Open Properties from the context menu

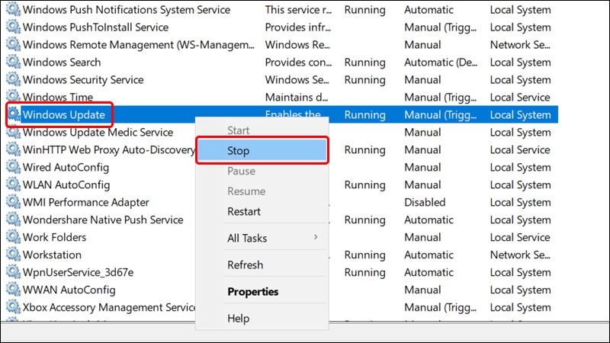click(x=262, y=292)
